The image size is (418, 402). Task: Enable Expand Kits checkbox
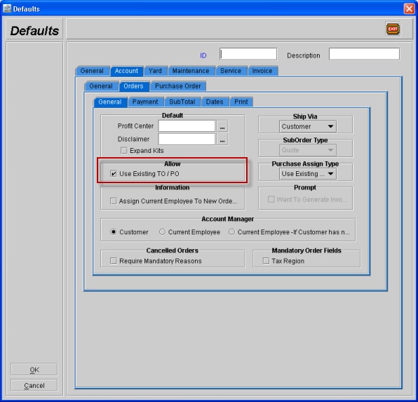(124, 151)
